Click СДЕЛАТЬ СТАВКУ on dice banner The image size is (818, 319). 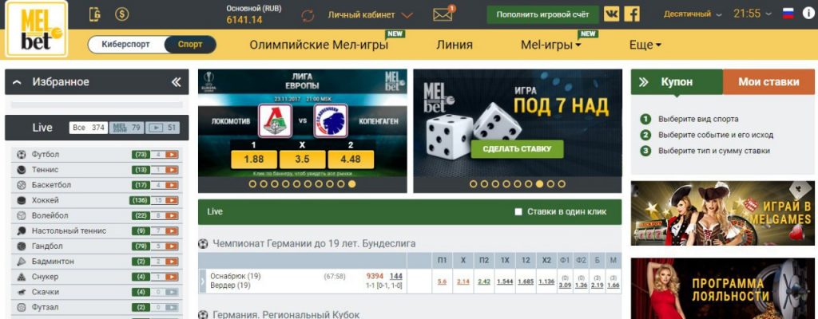click(x=517, y=149)
